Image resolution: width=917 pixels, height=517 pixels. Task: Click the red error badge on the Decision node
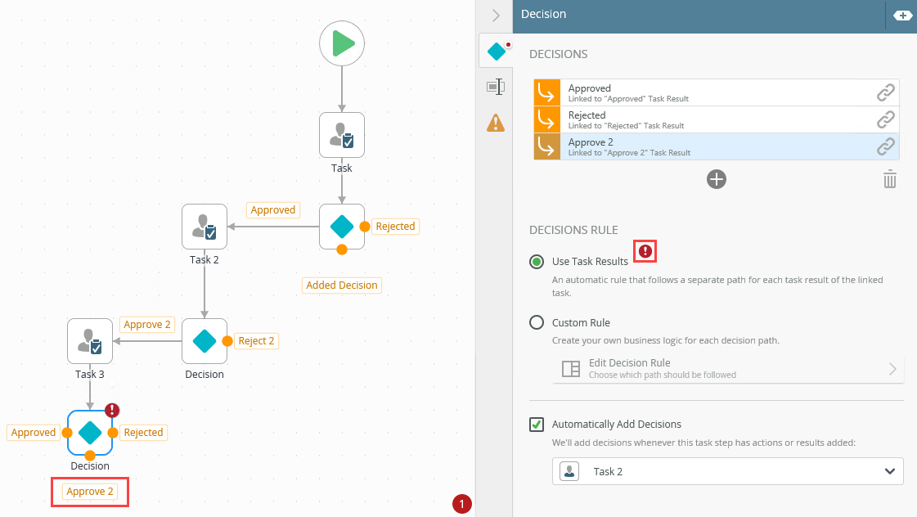point(112,411)
